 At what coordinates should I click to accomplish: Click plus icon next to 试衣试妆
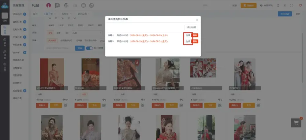(x=25, y=14)
